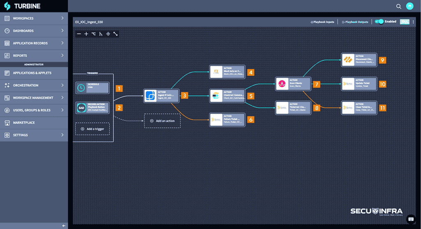Center the canvas with target icon
This screenshot has height=229, width=421.
[108, 34]
